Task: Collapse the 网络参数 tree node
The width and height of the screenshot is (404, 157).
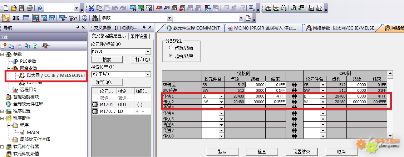Action: pyautogui.click(x=9, y=68)
